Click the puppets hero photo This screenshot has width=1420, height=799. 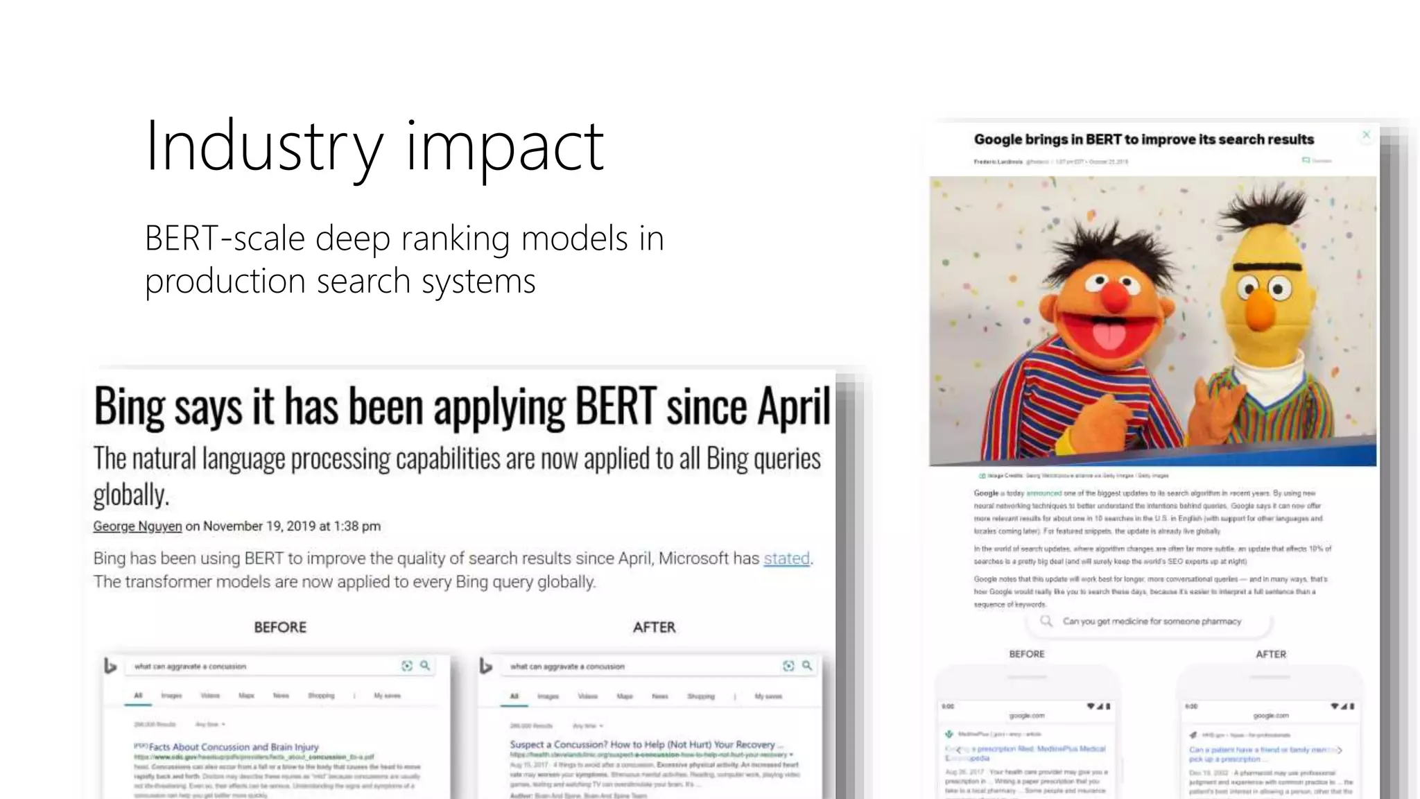coord(1152,321)
